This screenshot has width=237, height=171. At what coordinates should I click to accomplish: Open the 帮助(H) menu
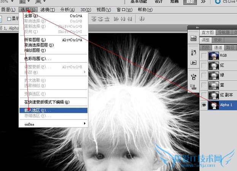(145, 10)
